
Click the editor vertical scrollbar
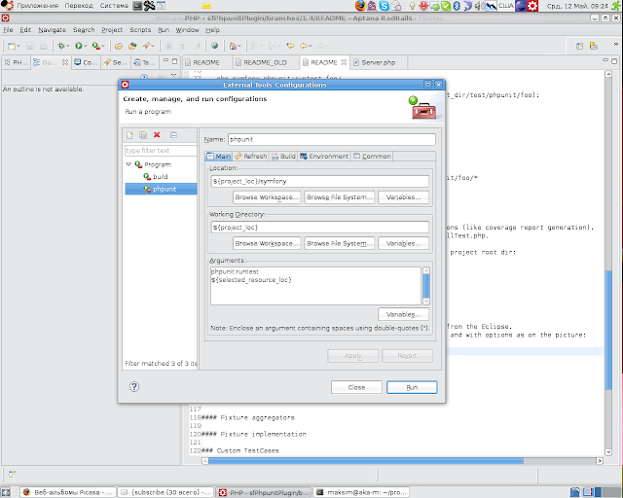[x=608, y=263]
